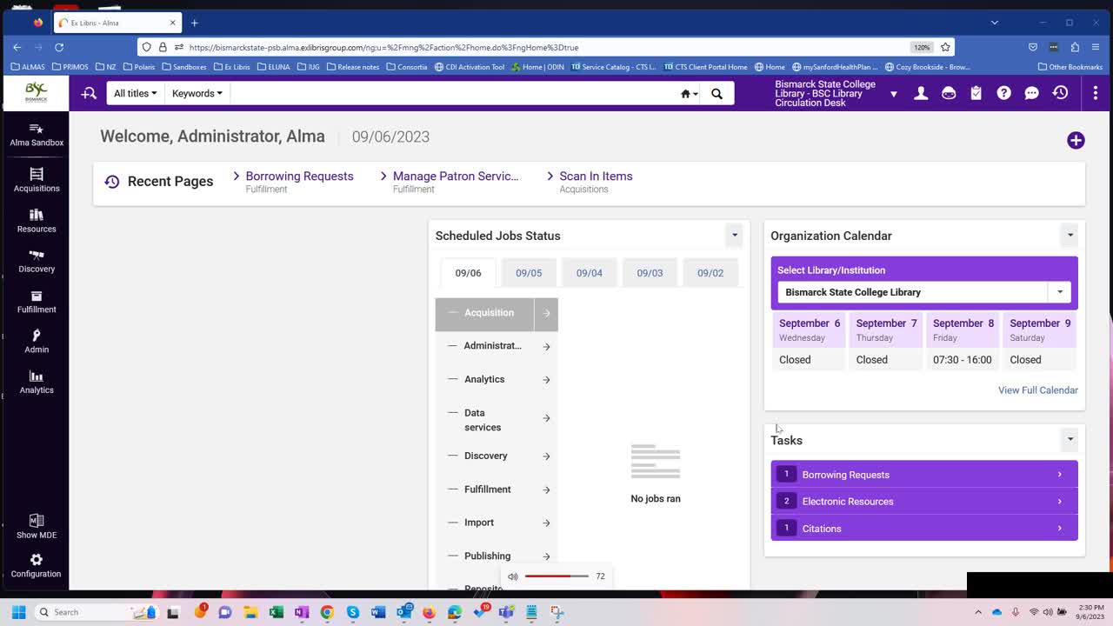Open the Configuration gear in the sidebar
This screenshot has height=626, width=1113.
point(37,565)
